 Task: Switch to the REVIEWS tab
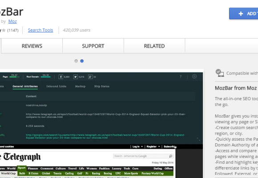32,46
